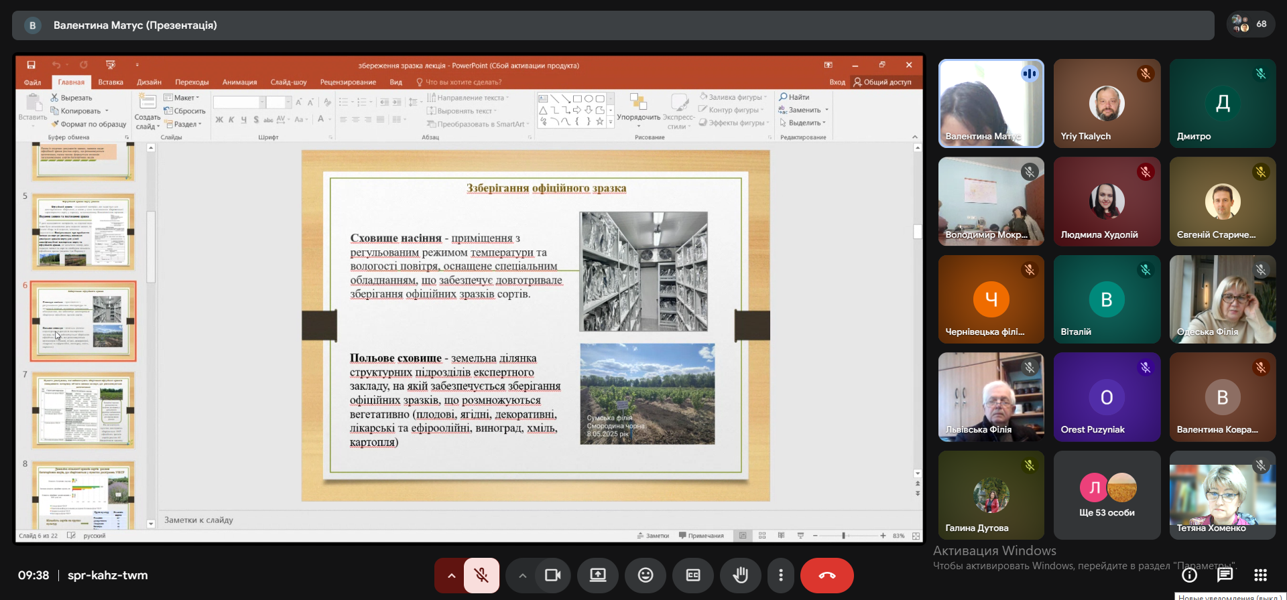This screenshot has width=1287, height=600.
Task: Select slide 7 thumbnail
Action: pos(83,410)
